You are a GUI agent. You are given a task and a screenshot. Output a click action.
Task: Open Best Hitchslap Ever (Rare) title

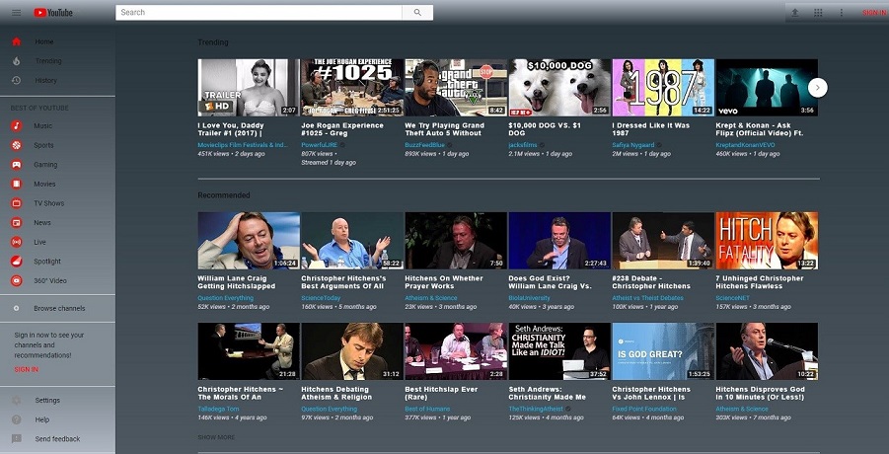click(x=441, y=394)
